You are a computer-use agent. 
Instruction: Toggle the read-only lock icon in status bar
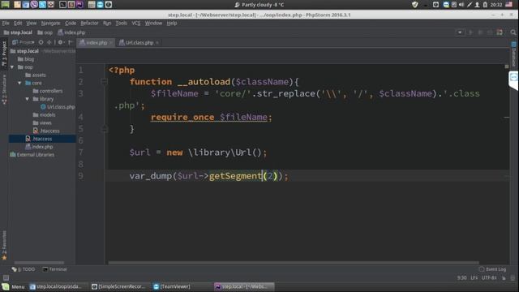(504, 278)
